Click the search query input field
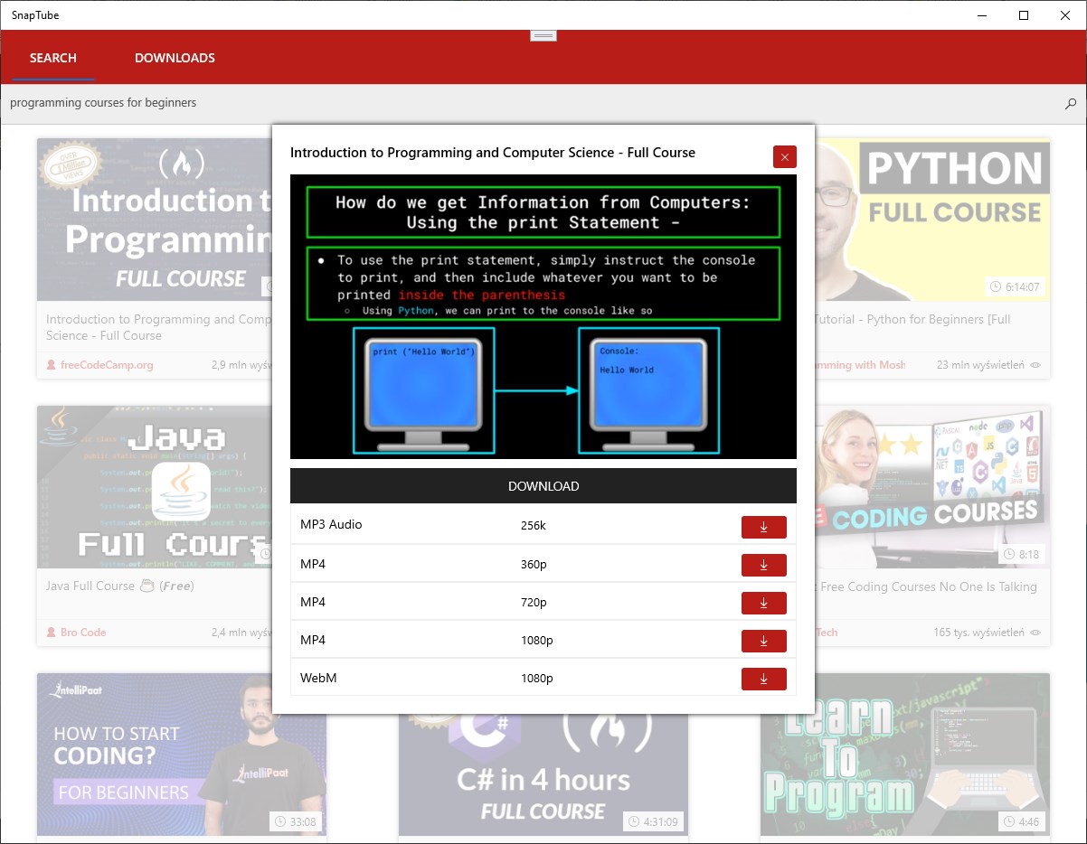This screenshot has height=844, width=1087. [x=271, y=102]
